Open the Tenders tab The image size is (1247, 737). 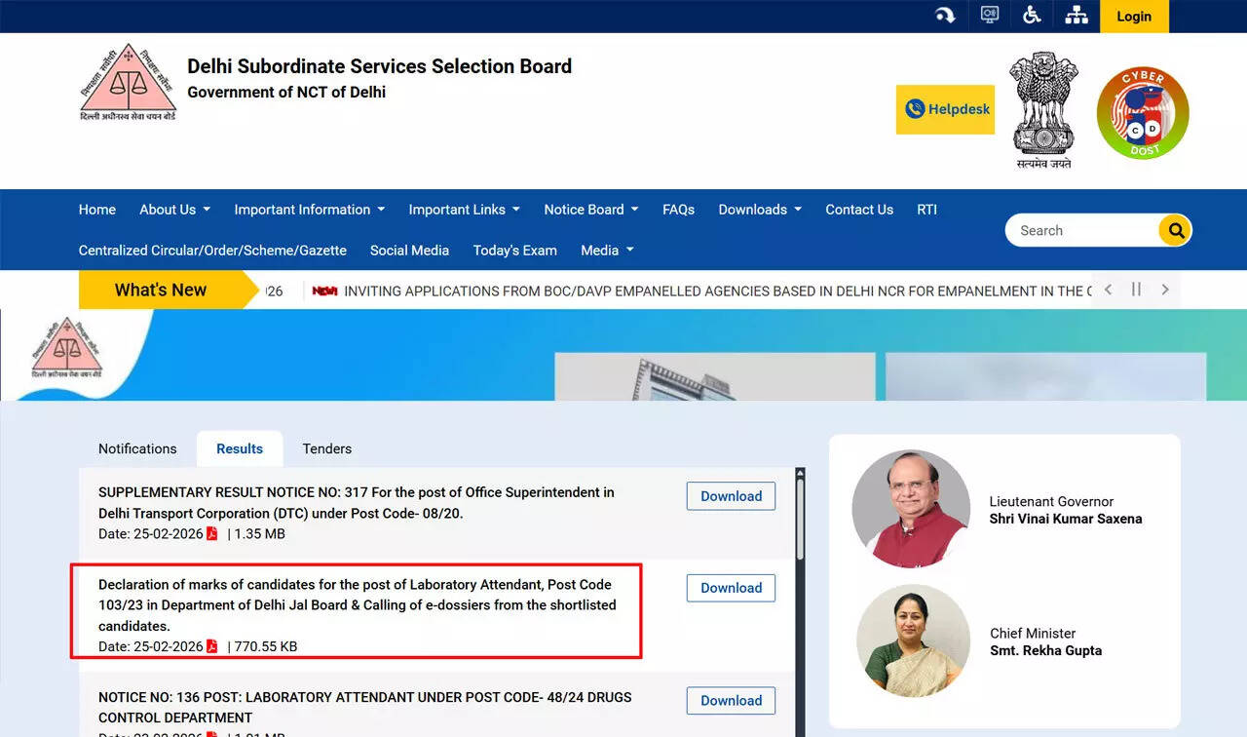coord(326,448)
